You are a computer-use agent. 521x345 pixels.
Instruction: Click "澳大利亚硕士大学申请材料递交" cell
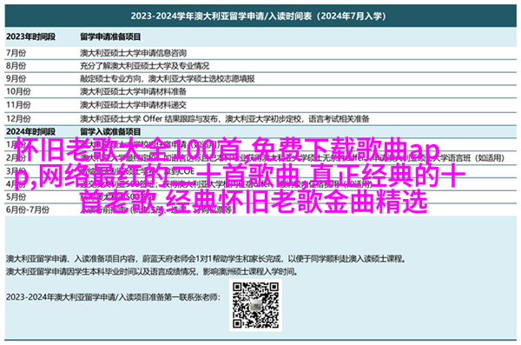[133, 105]
